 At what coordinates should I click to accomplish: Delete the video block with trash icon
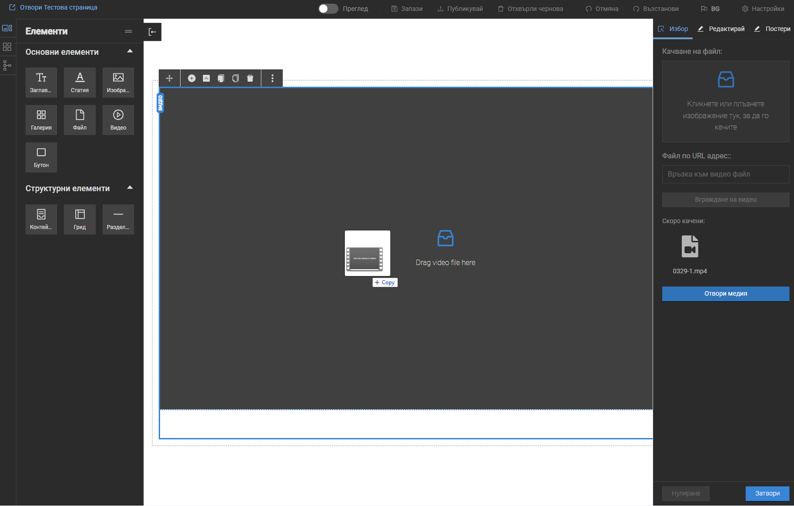click(x=250, y=78)
